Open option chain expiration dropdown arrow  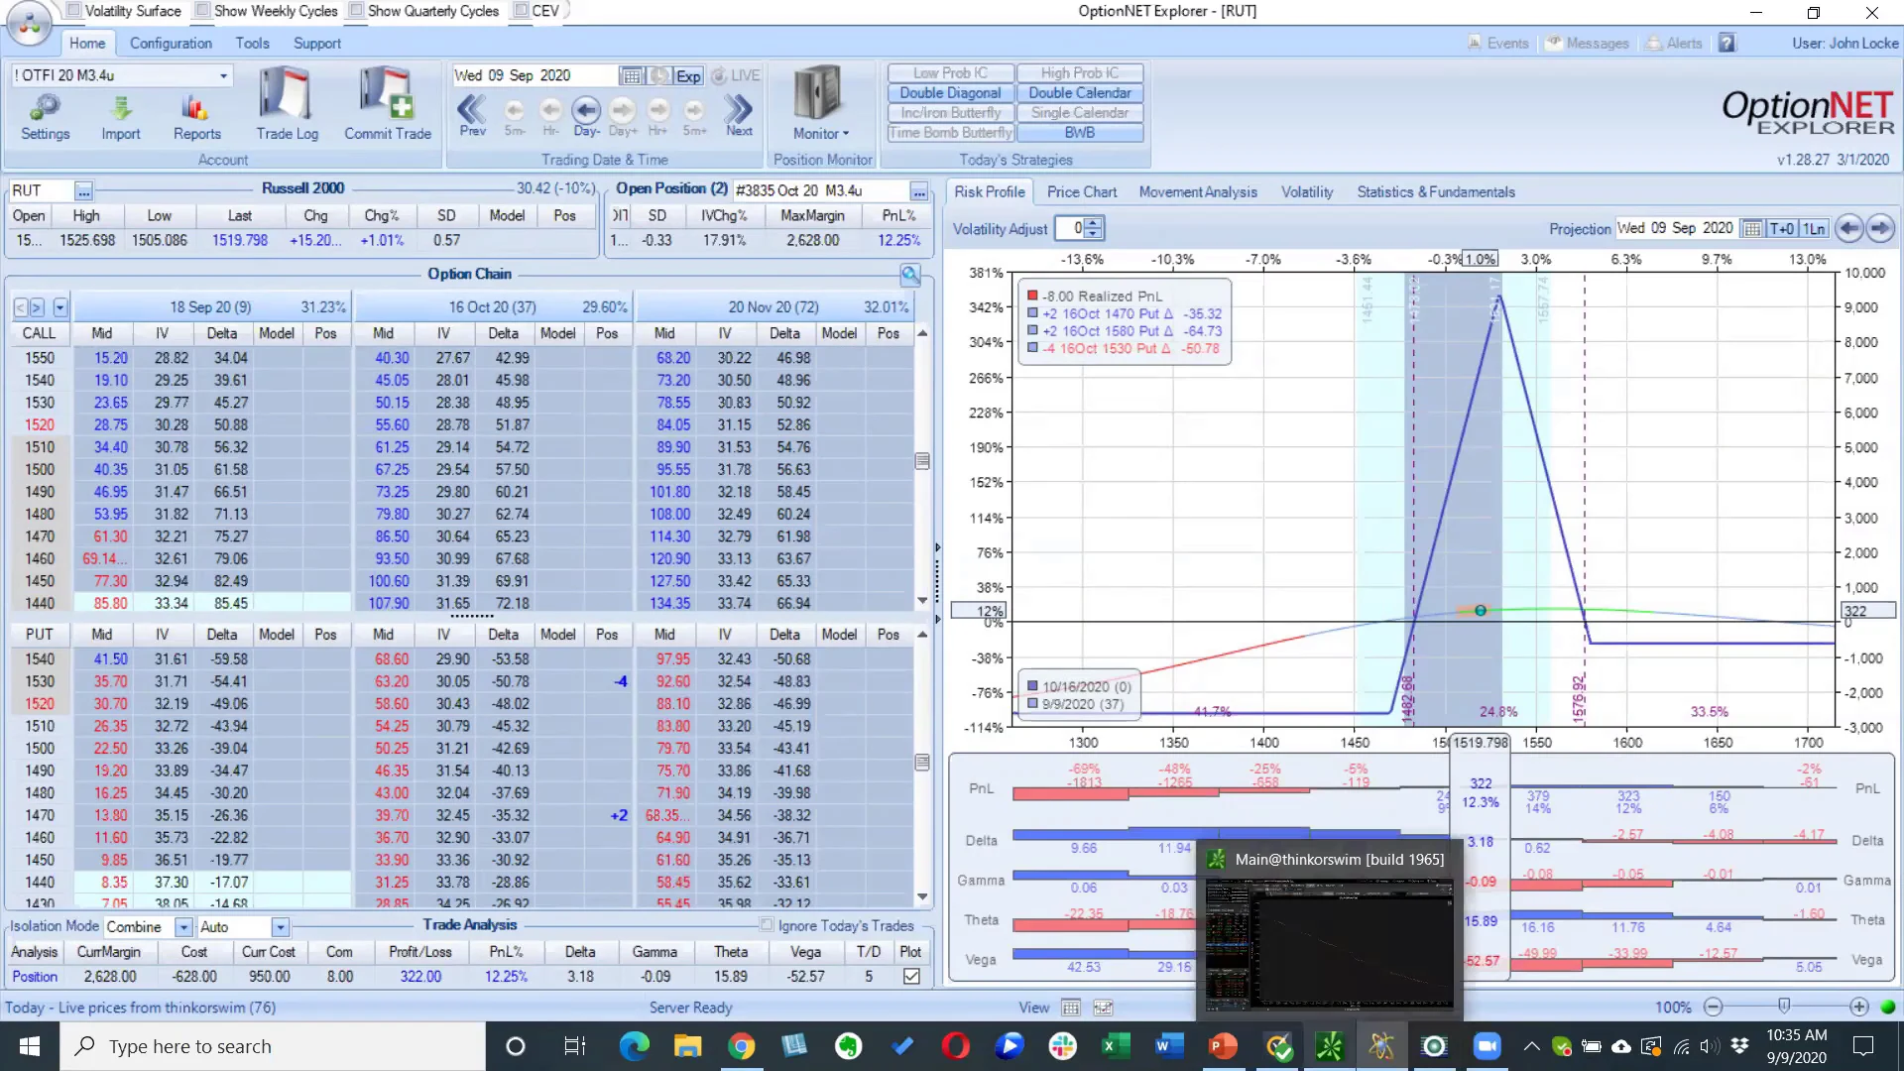point(60,307)
